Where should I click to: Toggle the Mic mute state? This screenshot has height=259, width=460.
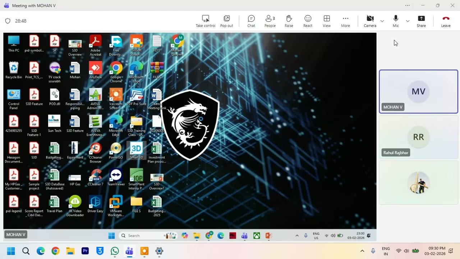tap(396, 21)
